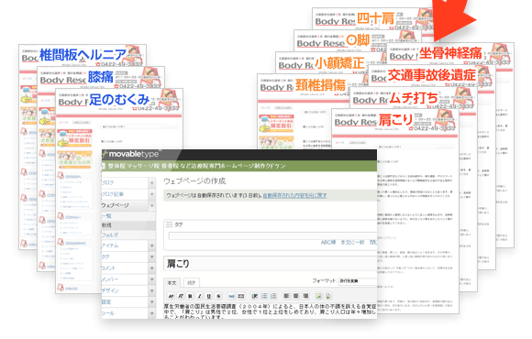Click the 本文に一致 link in the tag box
532x339 pixels.
tap(352, 243)
